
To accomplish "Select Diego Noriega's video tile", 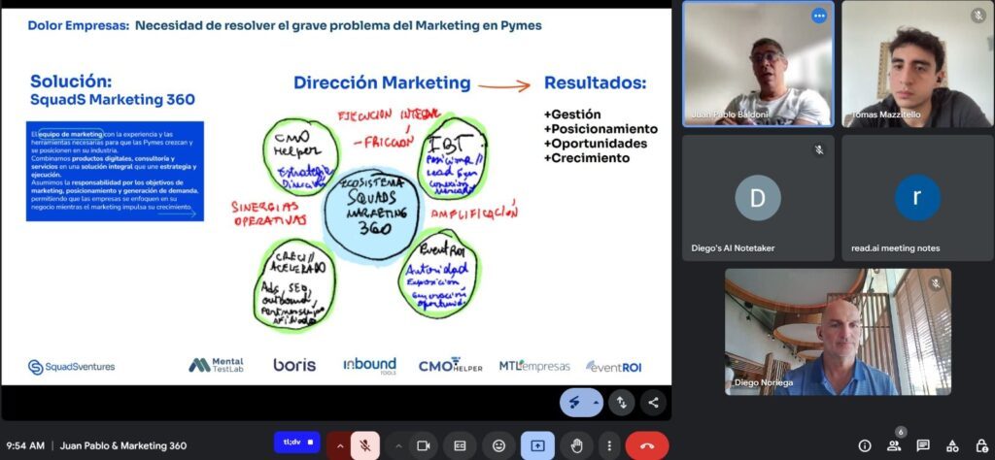I will pos(837,332).
